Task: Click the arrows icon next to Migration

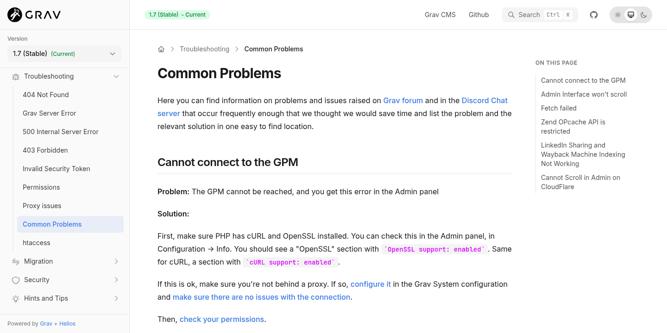Action: [15, 261]
